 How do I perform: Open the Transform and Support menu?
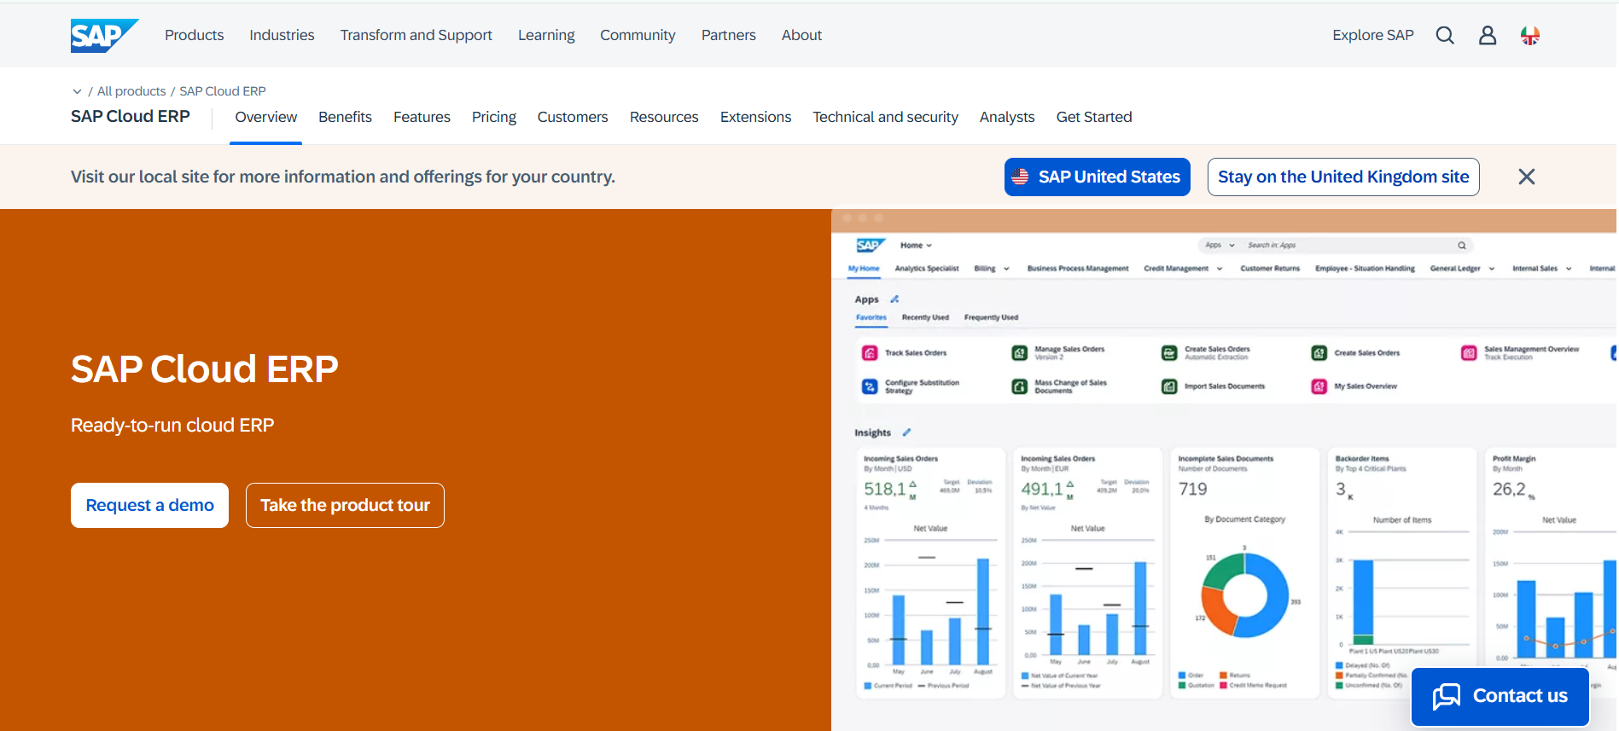(x=416, y=35)
